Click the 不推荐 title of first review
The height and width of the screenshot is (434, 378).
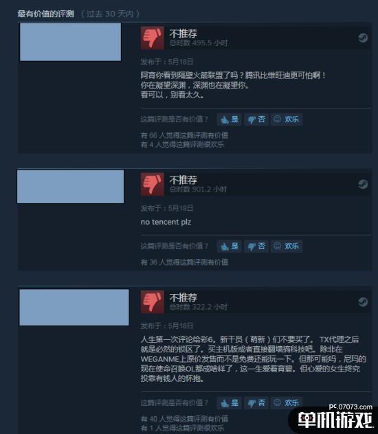tap(183, 34)
